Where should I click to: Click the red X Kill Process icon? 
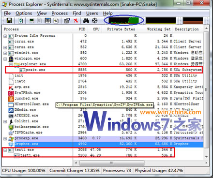click(76, 20)
